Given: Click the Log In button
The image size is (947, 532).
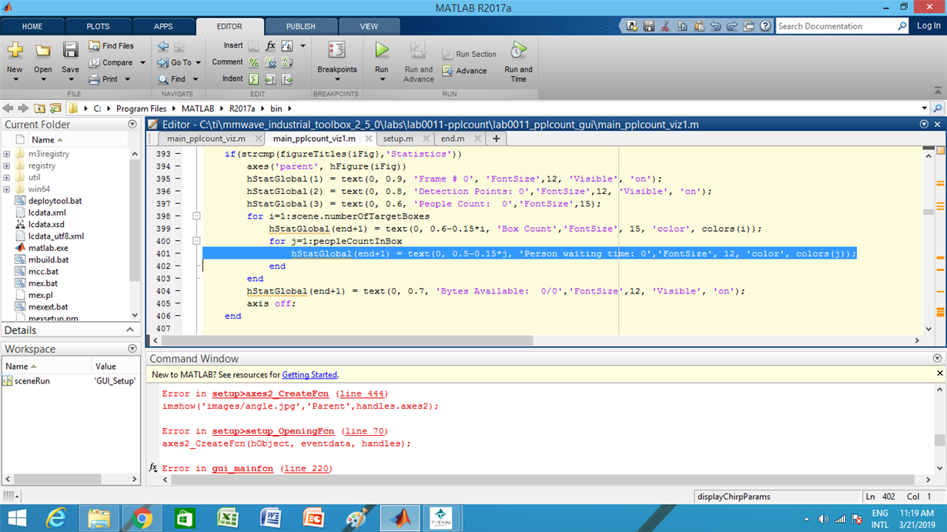Looking at the screenshot, I should point(929,26).
